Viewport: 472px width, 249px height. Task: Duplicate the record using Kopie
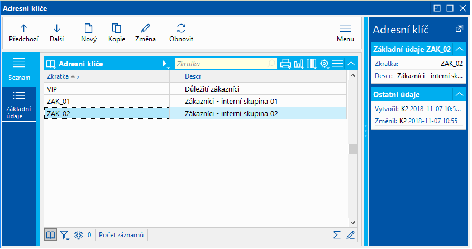pyautogui.click(x=117, y=33)
